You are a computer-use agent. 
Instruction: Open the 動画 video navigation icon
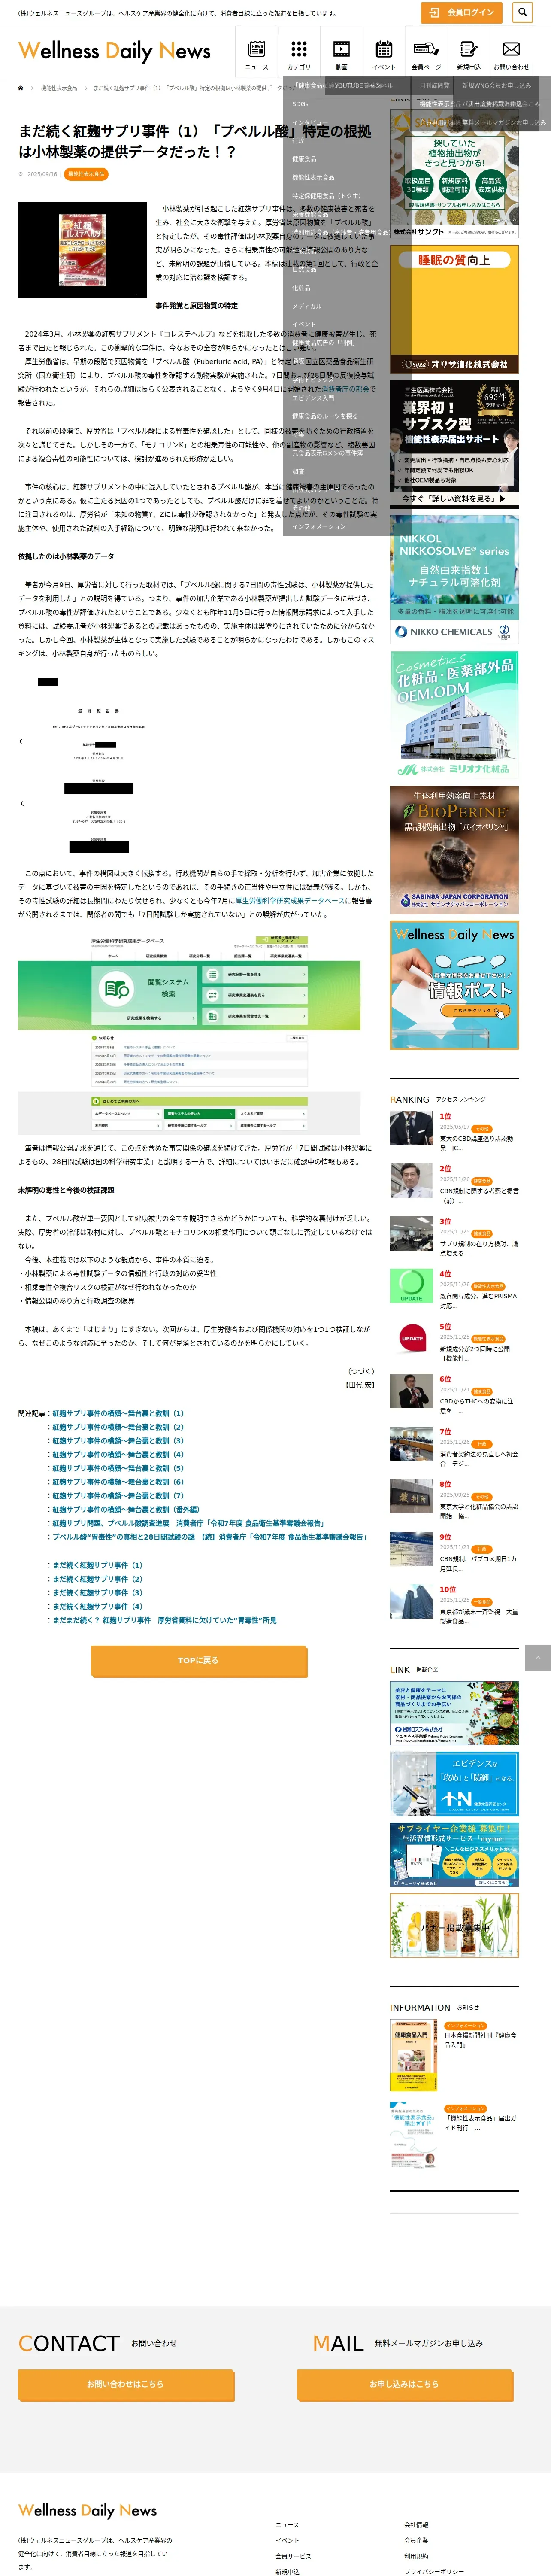(341, 54)
